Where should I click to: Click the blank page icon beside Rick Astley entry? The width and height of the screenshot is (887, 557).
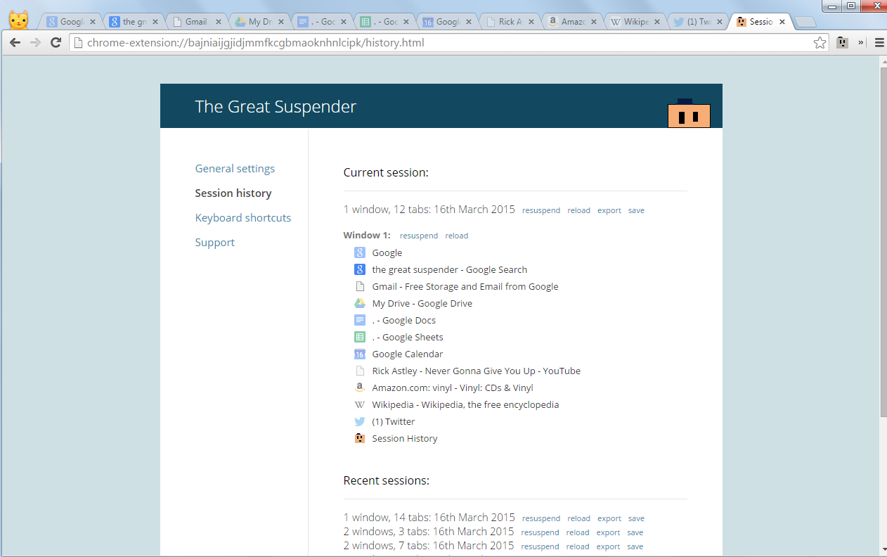pos(359,371)
